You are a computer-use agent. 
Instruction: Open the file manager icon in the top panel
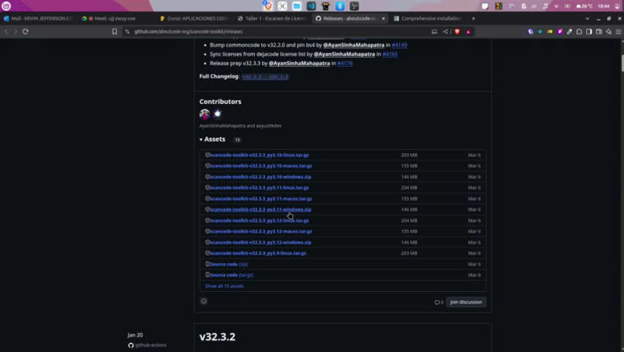[297, 6]
